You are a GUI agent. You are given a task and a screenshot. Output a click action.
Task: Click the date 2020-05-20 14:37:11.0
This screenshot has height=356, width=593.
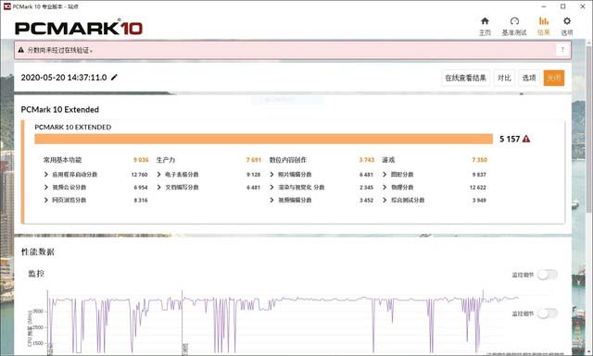pos(64,78)
